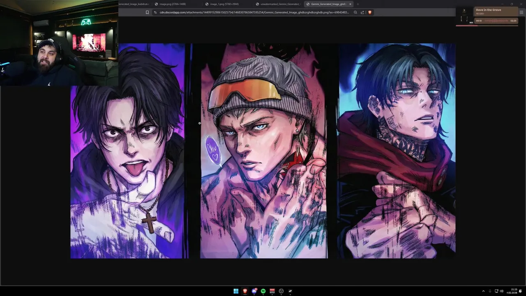The width and height of the screenshot is (526, 296).
Task: Open the Windows Start menu
Action: click(x=236, y=291)
